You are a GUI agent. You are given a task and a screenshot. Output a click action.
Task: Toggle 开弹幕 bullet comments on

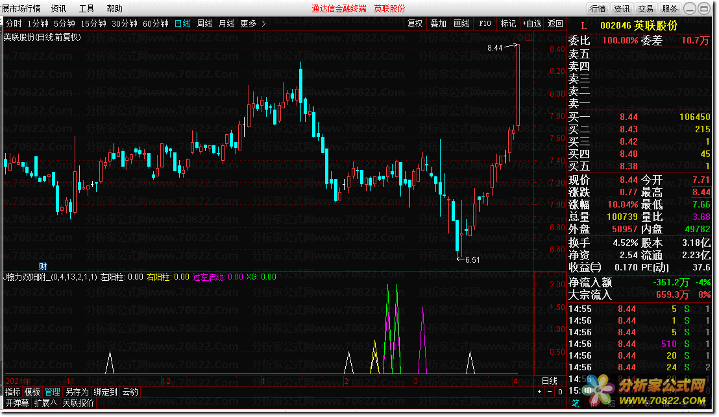[18, 403]
